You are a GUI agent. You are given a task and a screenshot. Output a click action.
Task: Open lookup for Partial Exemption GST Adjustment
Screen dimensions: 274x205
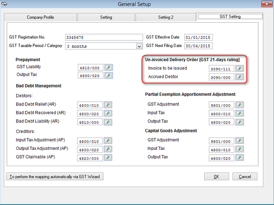[x=240, y=105]
